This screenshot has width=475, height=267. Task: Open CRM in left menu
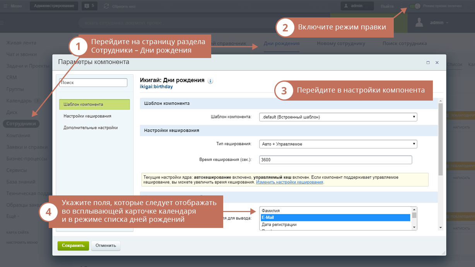pyautogui.click(x=11, y=78)
